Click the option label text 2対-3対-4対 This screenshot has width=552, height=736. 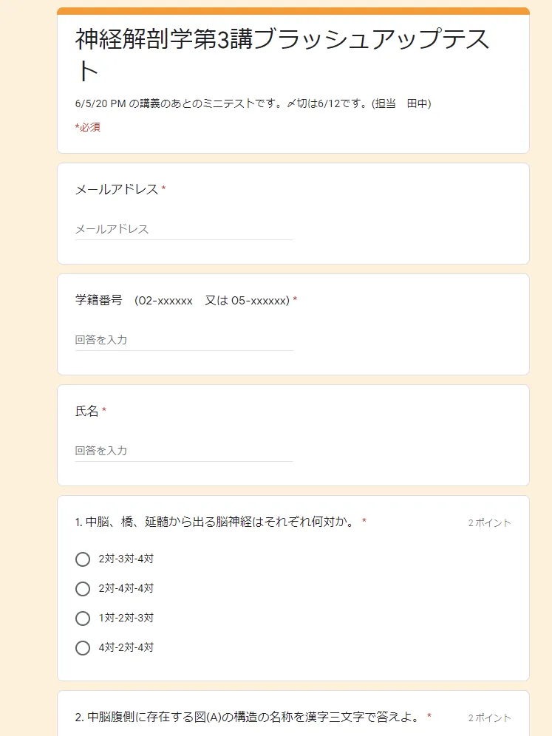point(126,559)
